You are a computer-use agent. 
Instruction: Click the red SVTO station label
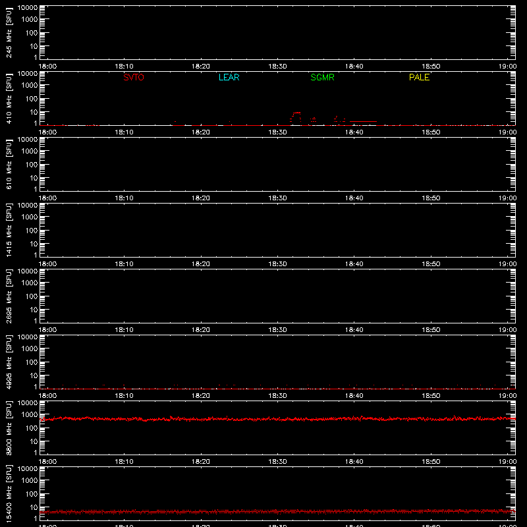[x=134, y=77]
